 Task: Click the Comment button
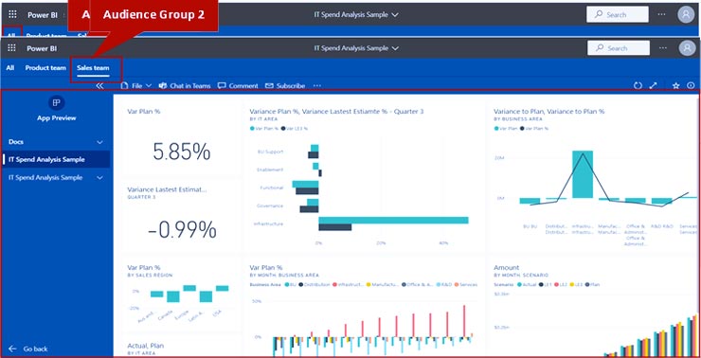pos(238,86)
